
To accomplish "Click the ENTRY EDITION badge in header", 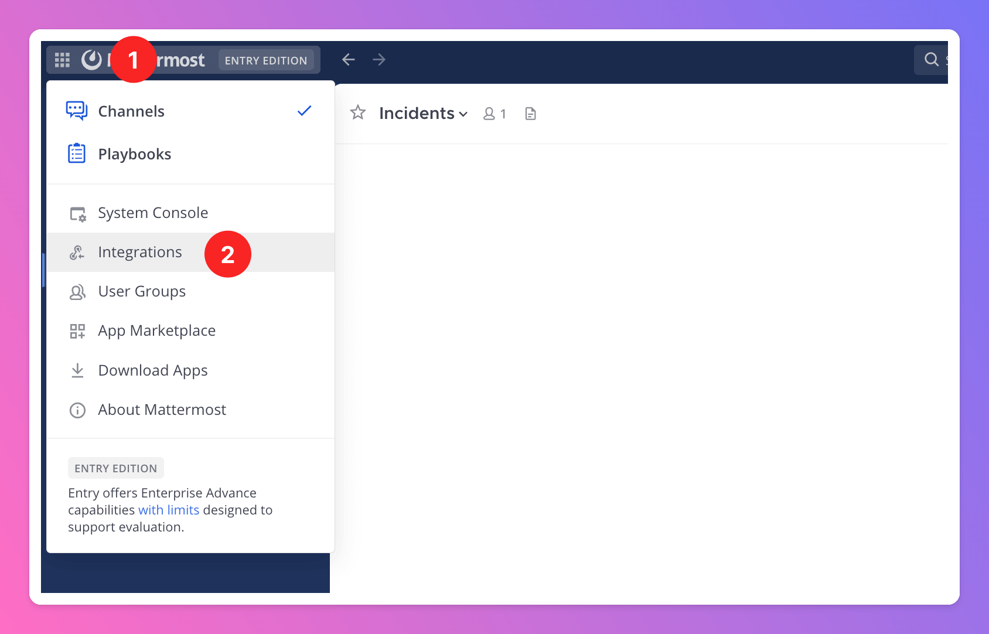I will [x=266, y=60].
